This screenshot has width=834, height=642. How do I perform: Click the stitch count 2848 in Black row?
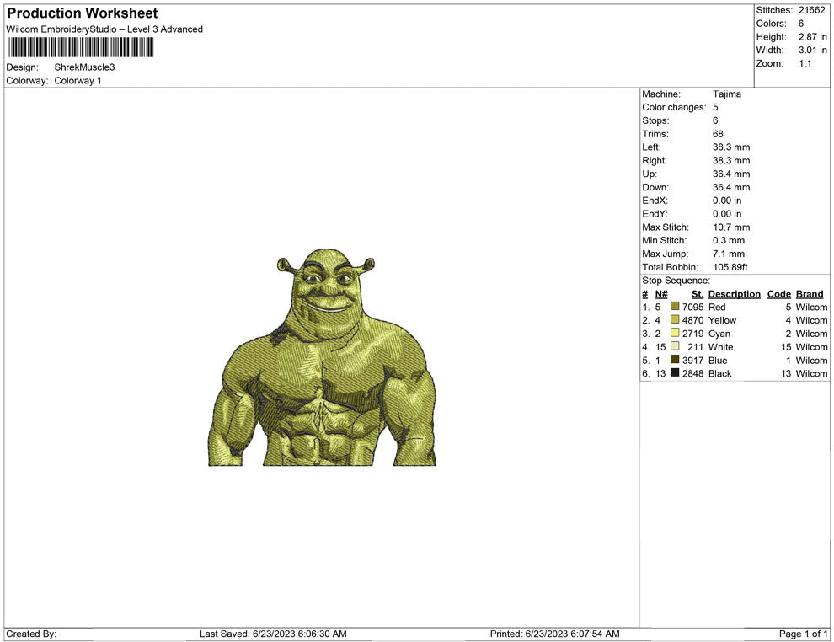click(x=693, y=373)
